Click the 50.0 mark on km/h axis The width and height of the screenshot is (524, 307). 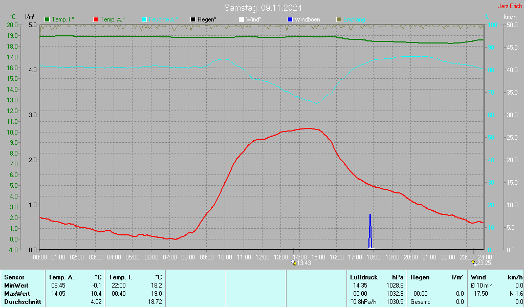pos(512,25)
